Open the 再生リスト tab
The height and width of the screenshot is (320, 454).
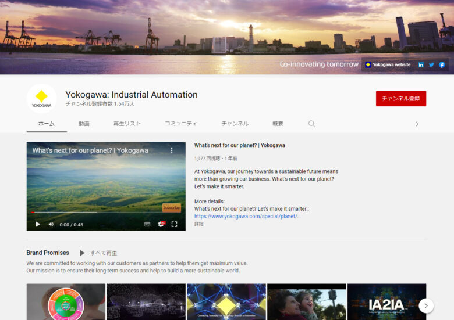click(x=127, y=124)
